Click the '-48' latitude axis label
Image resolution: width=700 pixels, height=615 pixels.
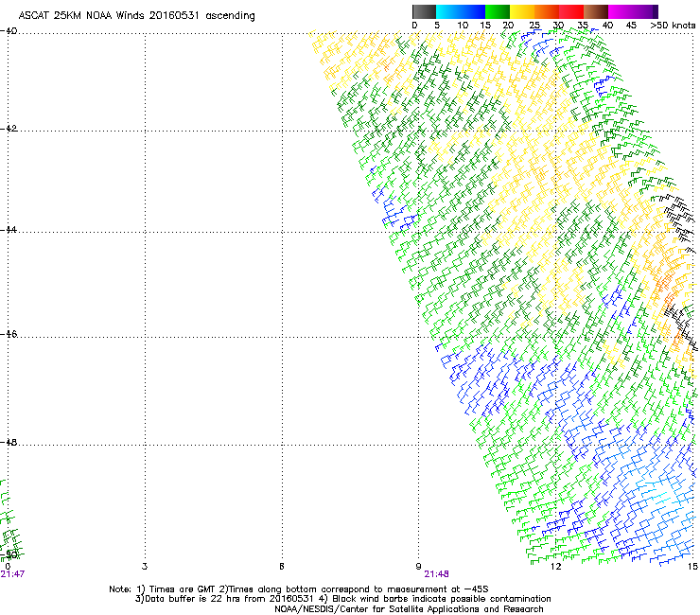coord(9,442)
